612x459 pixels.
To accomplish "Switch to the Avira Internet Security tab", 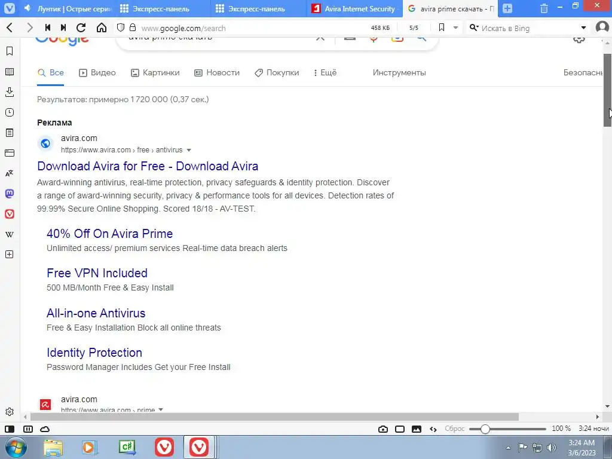I will tap(355, 8).
